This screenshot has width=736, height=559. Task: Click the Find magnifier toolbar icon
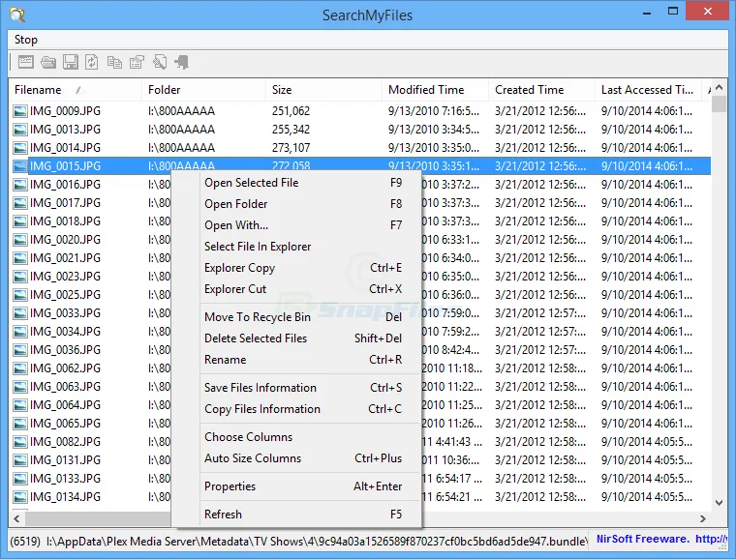point(159,63)
